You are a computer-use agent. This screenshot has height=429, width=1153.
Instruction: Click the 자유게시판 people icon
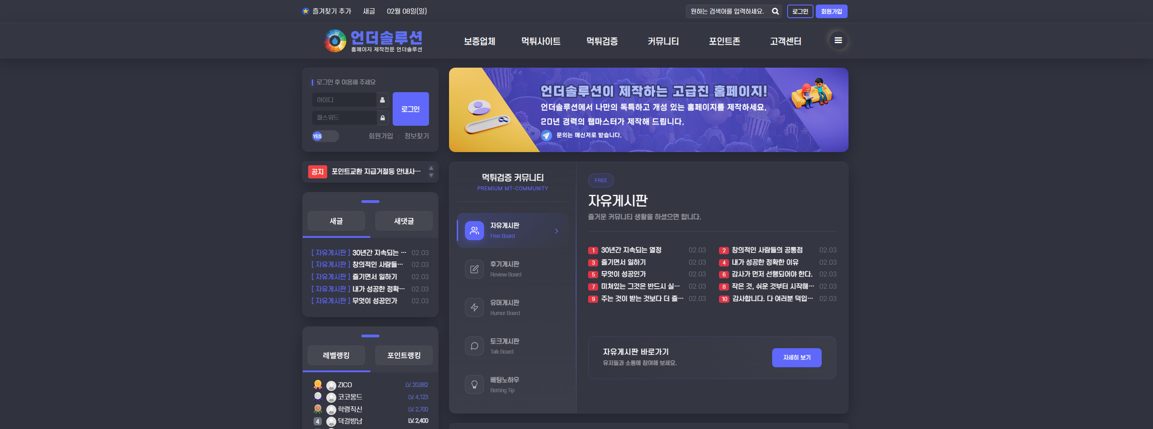[x=474, y=231]
